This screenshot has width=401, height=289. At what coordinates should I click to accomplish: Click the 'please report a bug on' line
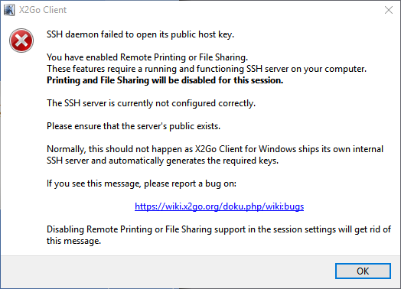pyautogui.click(x=142, y=183)
